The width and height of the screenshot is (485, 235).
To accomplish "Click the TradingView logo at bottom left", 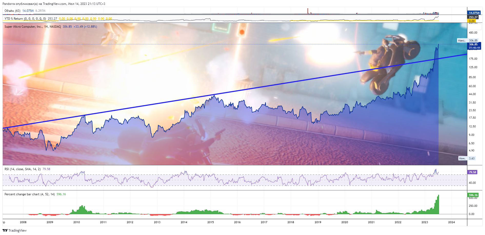I will [15, 230].
